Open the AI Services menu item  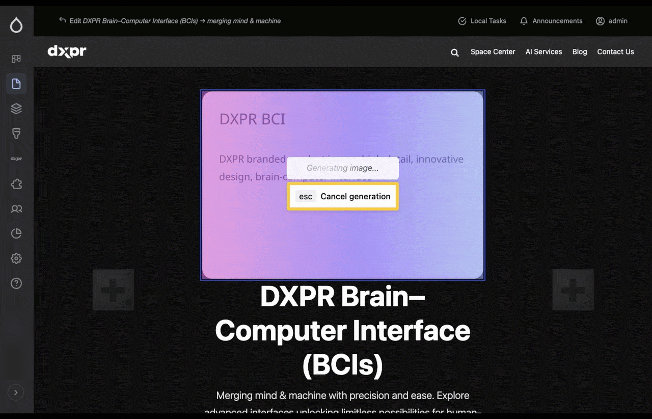pos(544,51)
